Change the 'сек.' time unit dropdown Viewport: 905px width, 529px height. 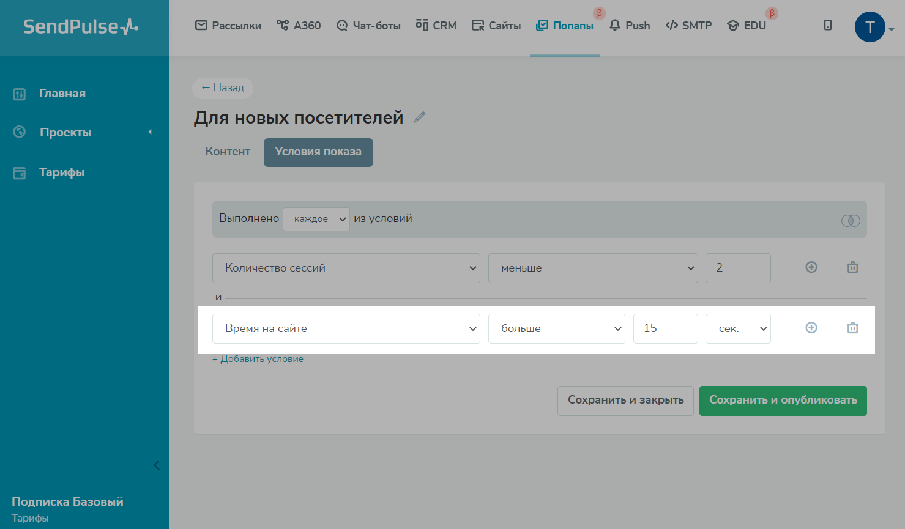pos(738,328)
